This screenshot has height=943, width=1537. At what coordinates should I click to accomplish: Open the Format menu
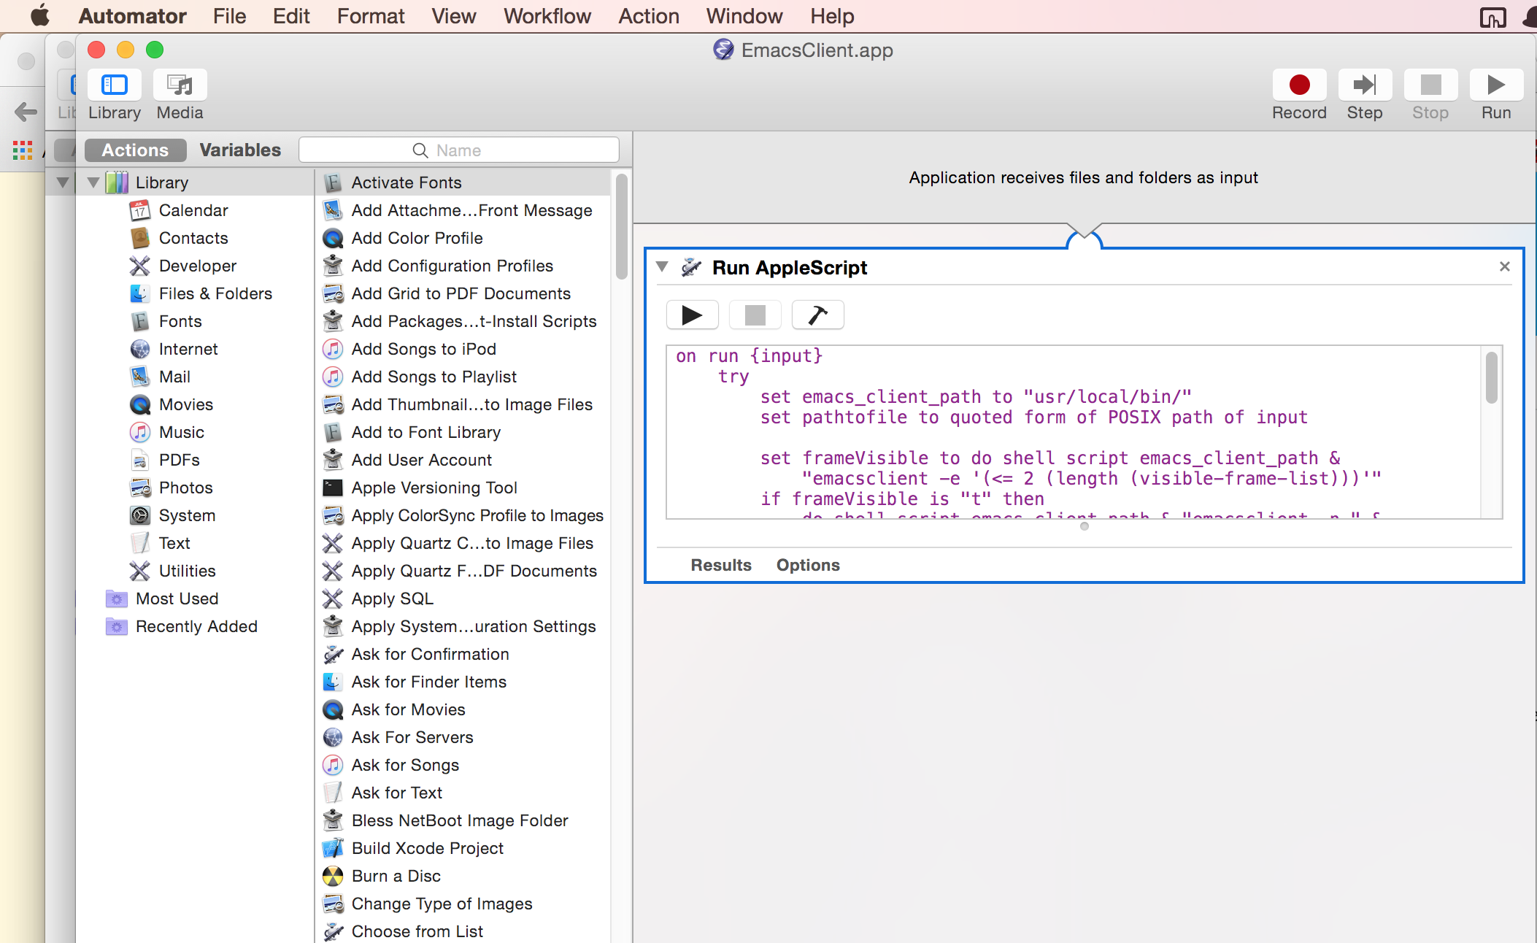[370, 15]
